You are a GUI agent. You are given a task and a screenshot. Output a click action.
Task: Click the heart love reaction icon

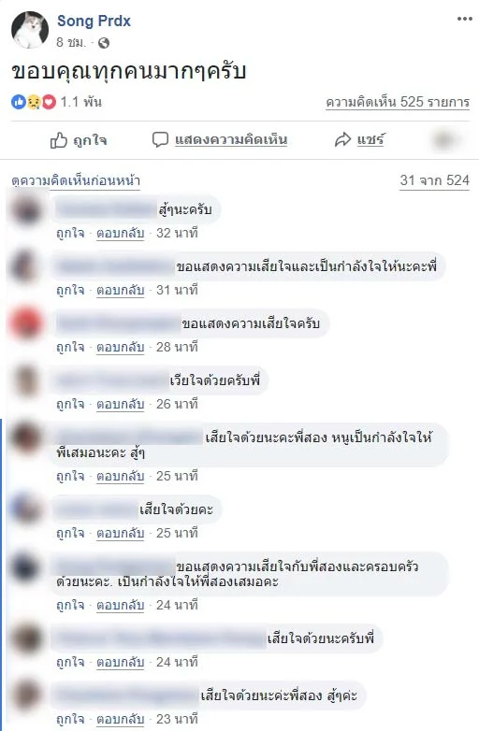49,102
